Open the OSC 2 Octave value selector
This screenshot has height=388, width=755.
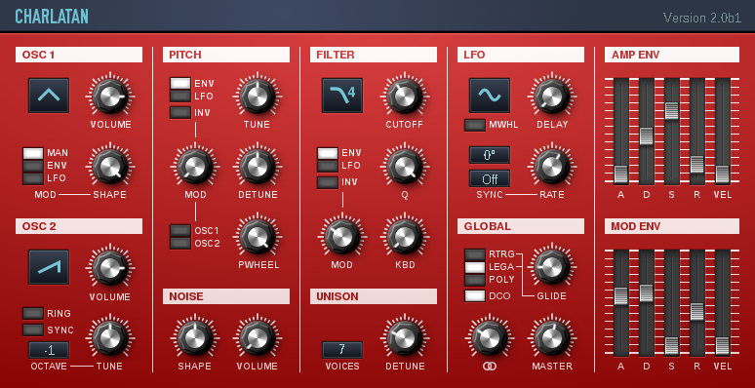pos(49,350)
